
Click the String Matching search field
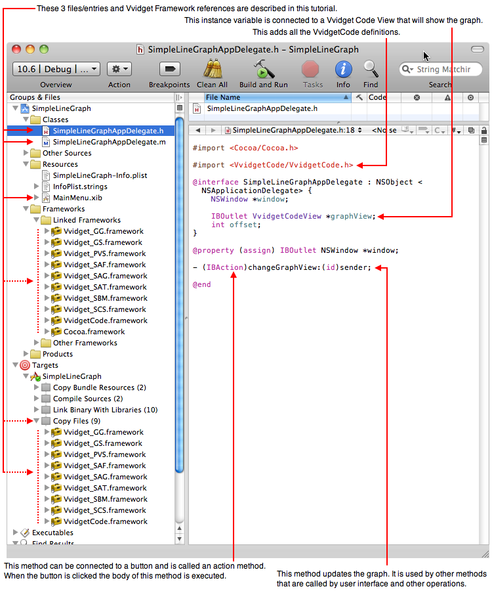point(440,69)
